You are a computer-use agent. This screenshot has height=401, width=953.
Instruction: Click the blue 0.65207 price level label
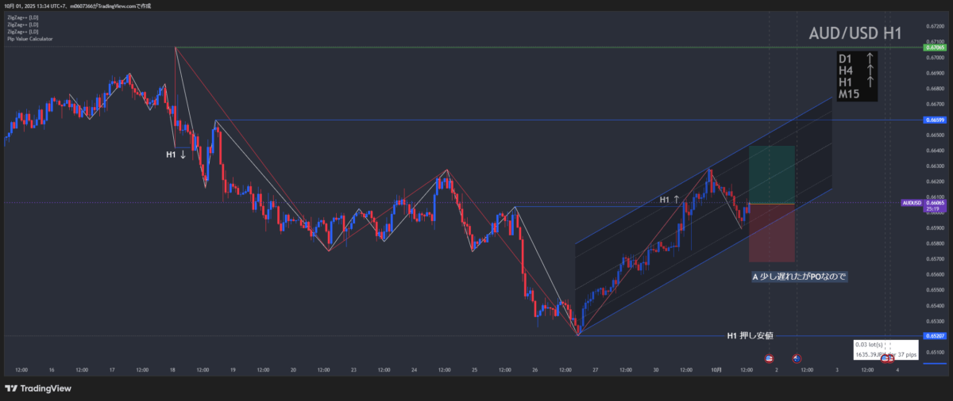coord(933,336)
